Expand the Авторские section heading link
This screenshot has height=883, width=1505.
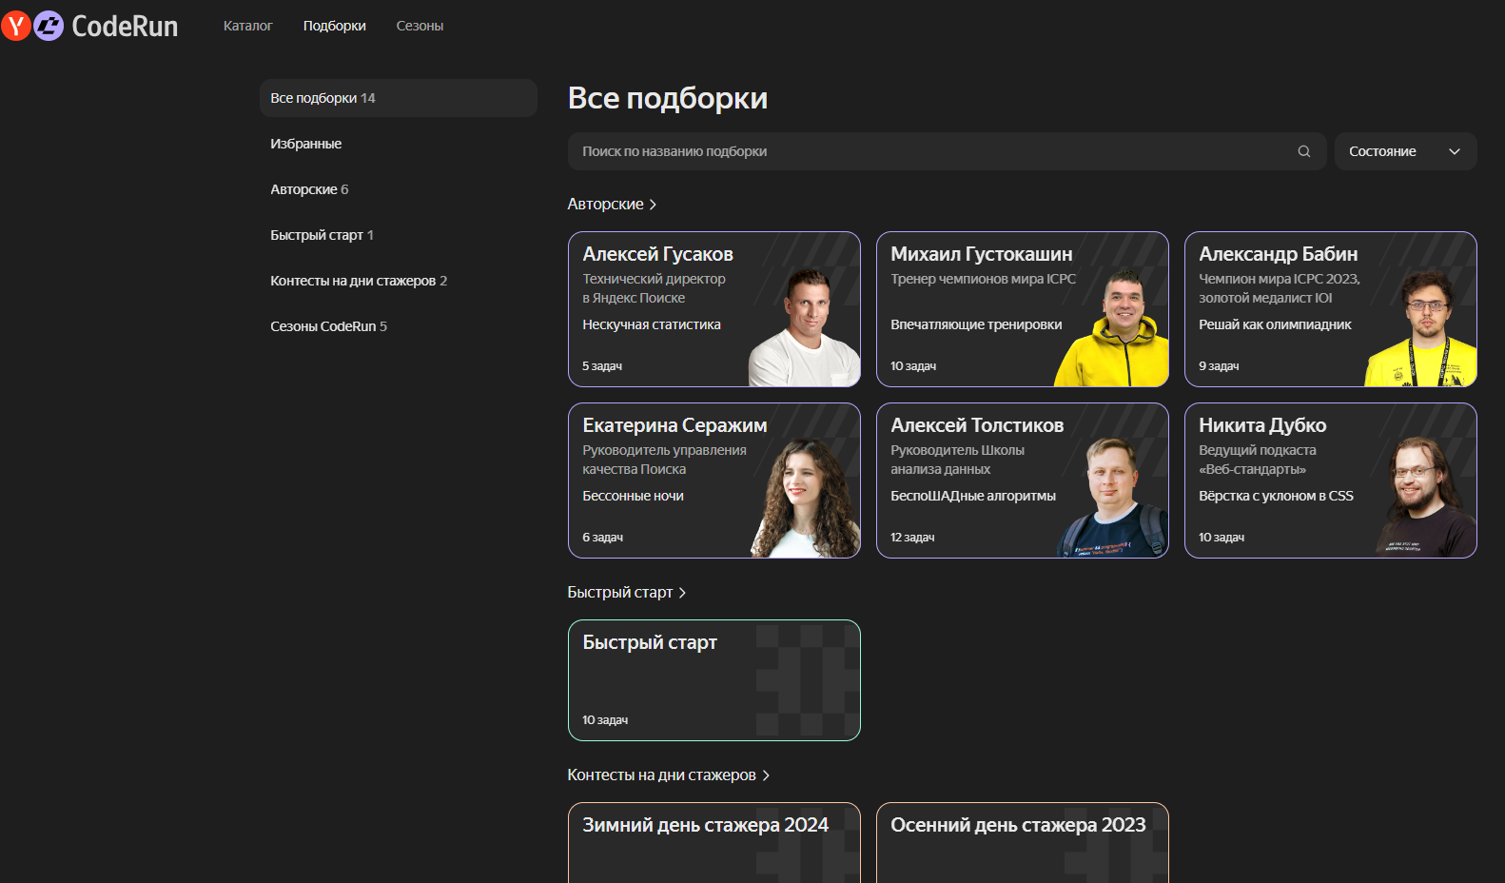tap(613, 205)
